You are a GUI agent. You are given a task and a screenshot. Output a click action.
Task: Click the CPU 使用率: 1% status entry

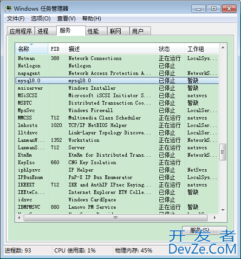(75, 251)
